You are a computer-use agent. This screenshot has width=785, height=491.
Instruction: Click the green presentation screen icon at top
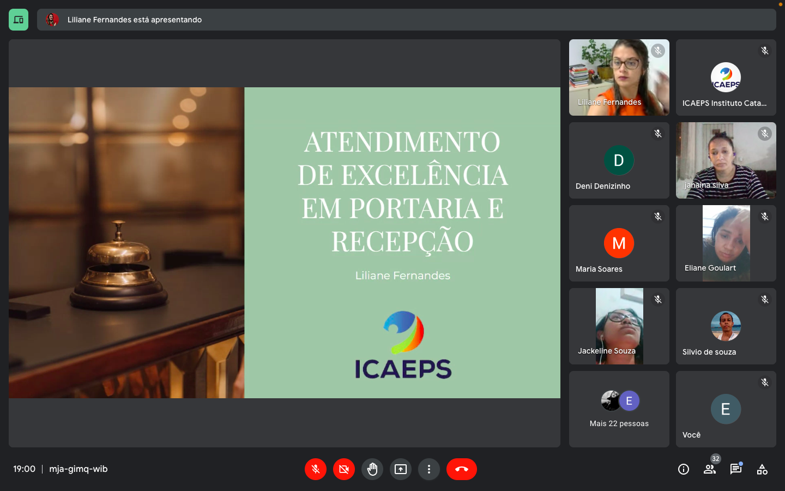[x=19, y=20]
